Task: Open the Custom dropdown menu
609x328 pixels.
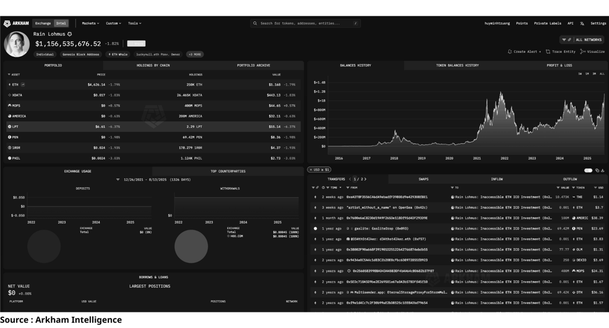Action: point(114,23)
